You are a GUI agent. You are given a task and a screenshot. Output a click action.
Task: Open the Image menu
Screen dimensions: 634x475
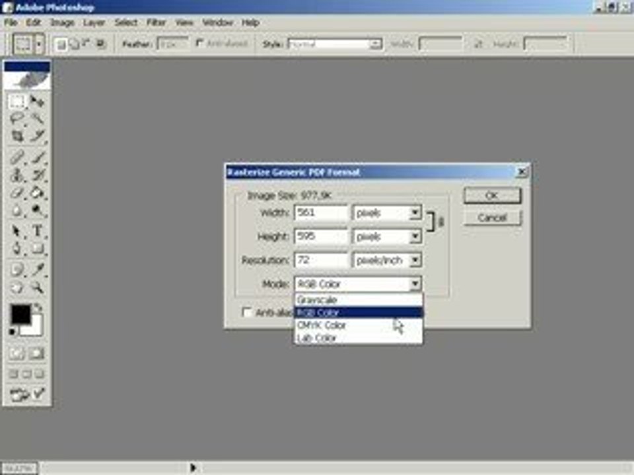coord(62,22)
